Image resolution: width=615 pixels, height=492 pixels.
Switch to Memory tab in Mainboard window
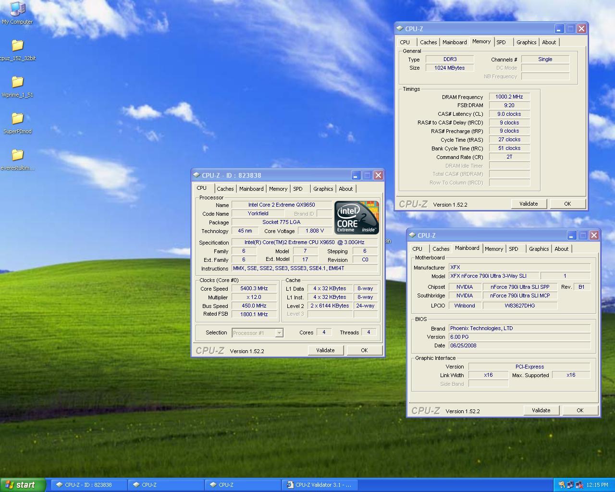[494, 249]
